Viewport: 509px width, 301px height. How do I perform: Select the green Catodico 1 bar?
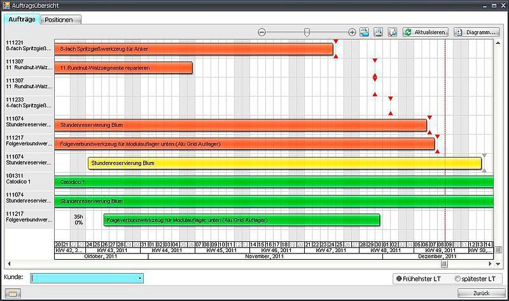pyautogui.click(x=274, y=182)
